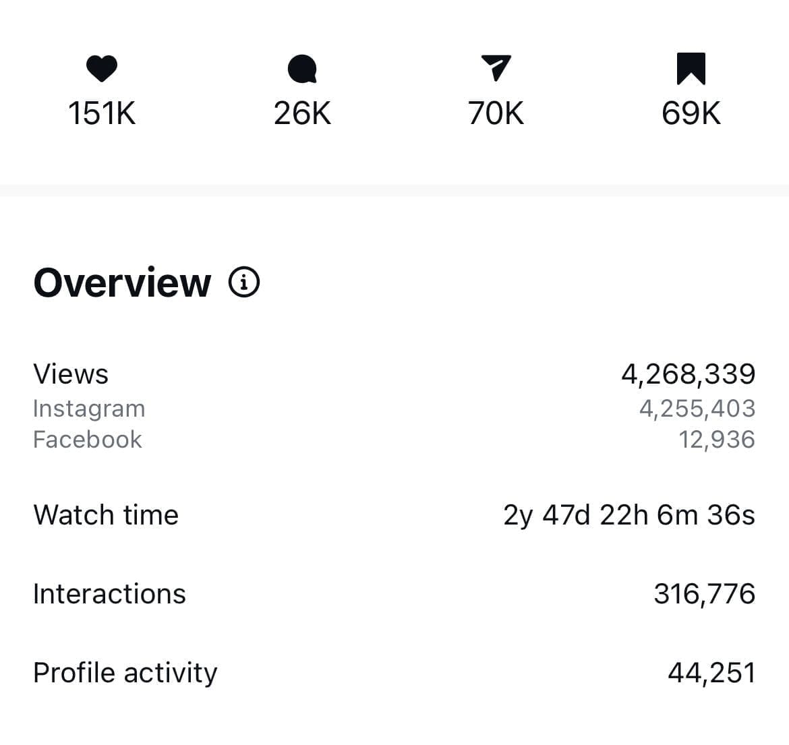
Task: Tap the comments bubble icon
Action: 302,69
